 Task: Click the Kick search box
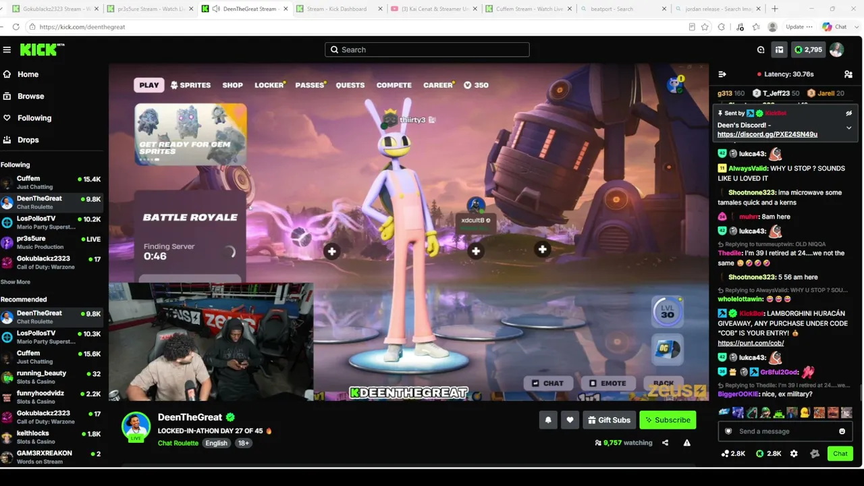click(427, 50)
